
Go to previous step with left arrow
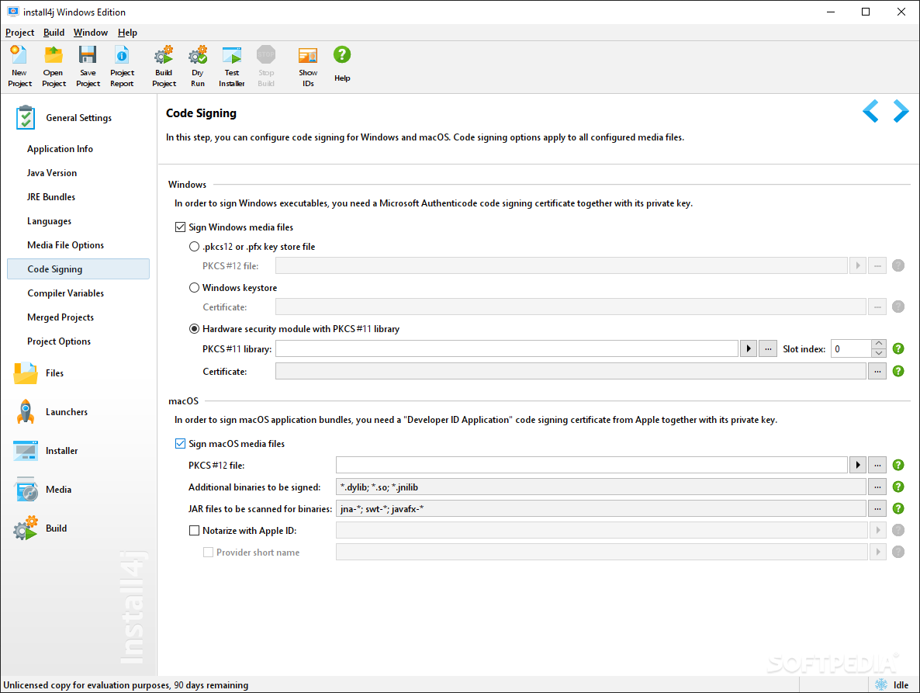tap(870, 111)
